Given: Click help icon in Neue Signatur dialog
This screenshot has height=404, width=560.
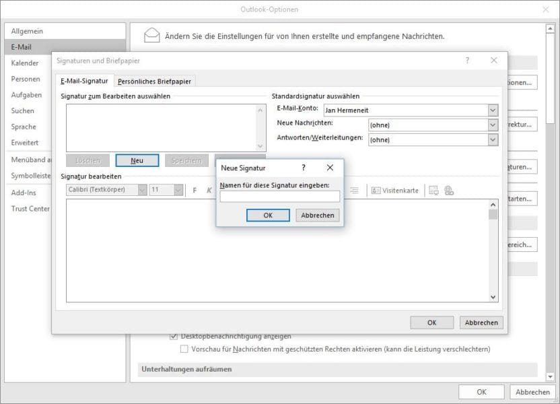Looking at the screenshot, I should click(303, 168).
